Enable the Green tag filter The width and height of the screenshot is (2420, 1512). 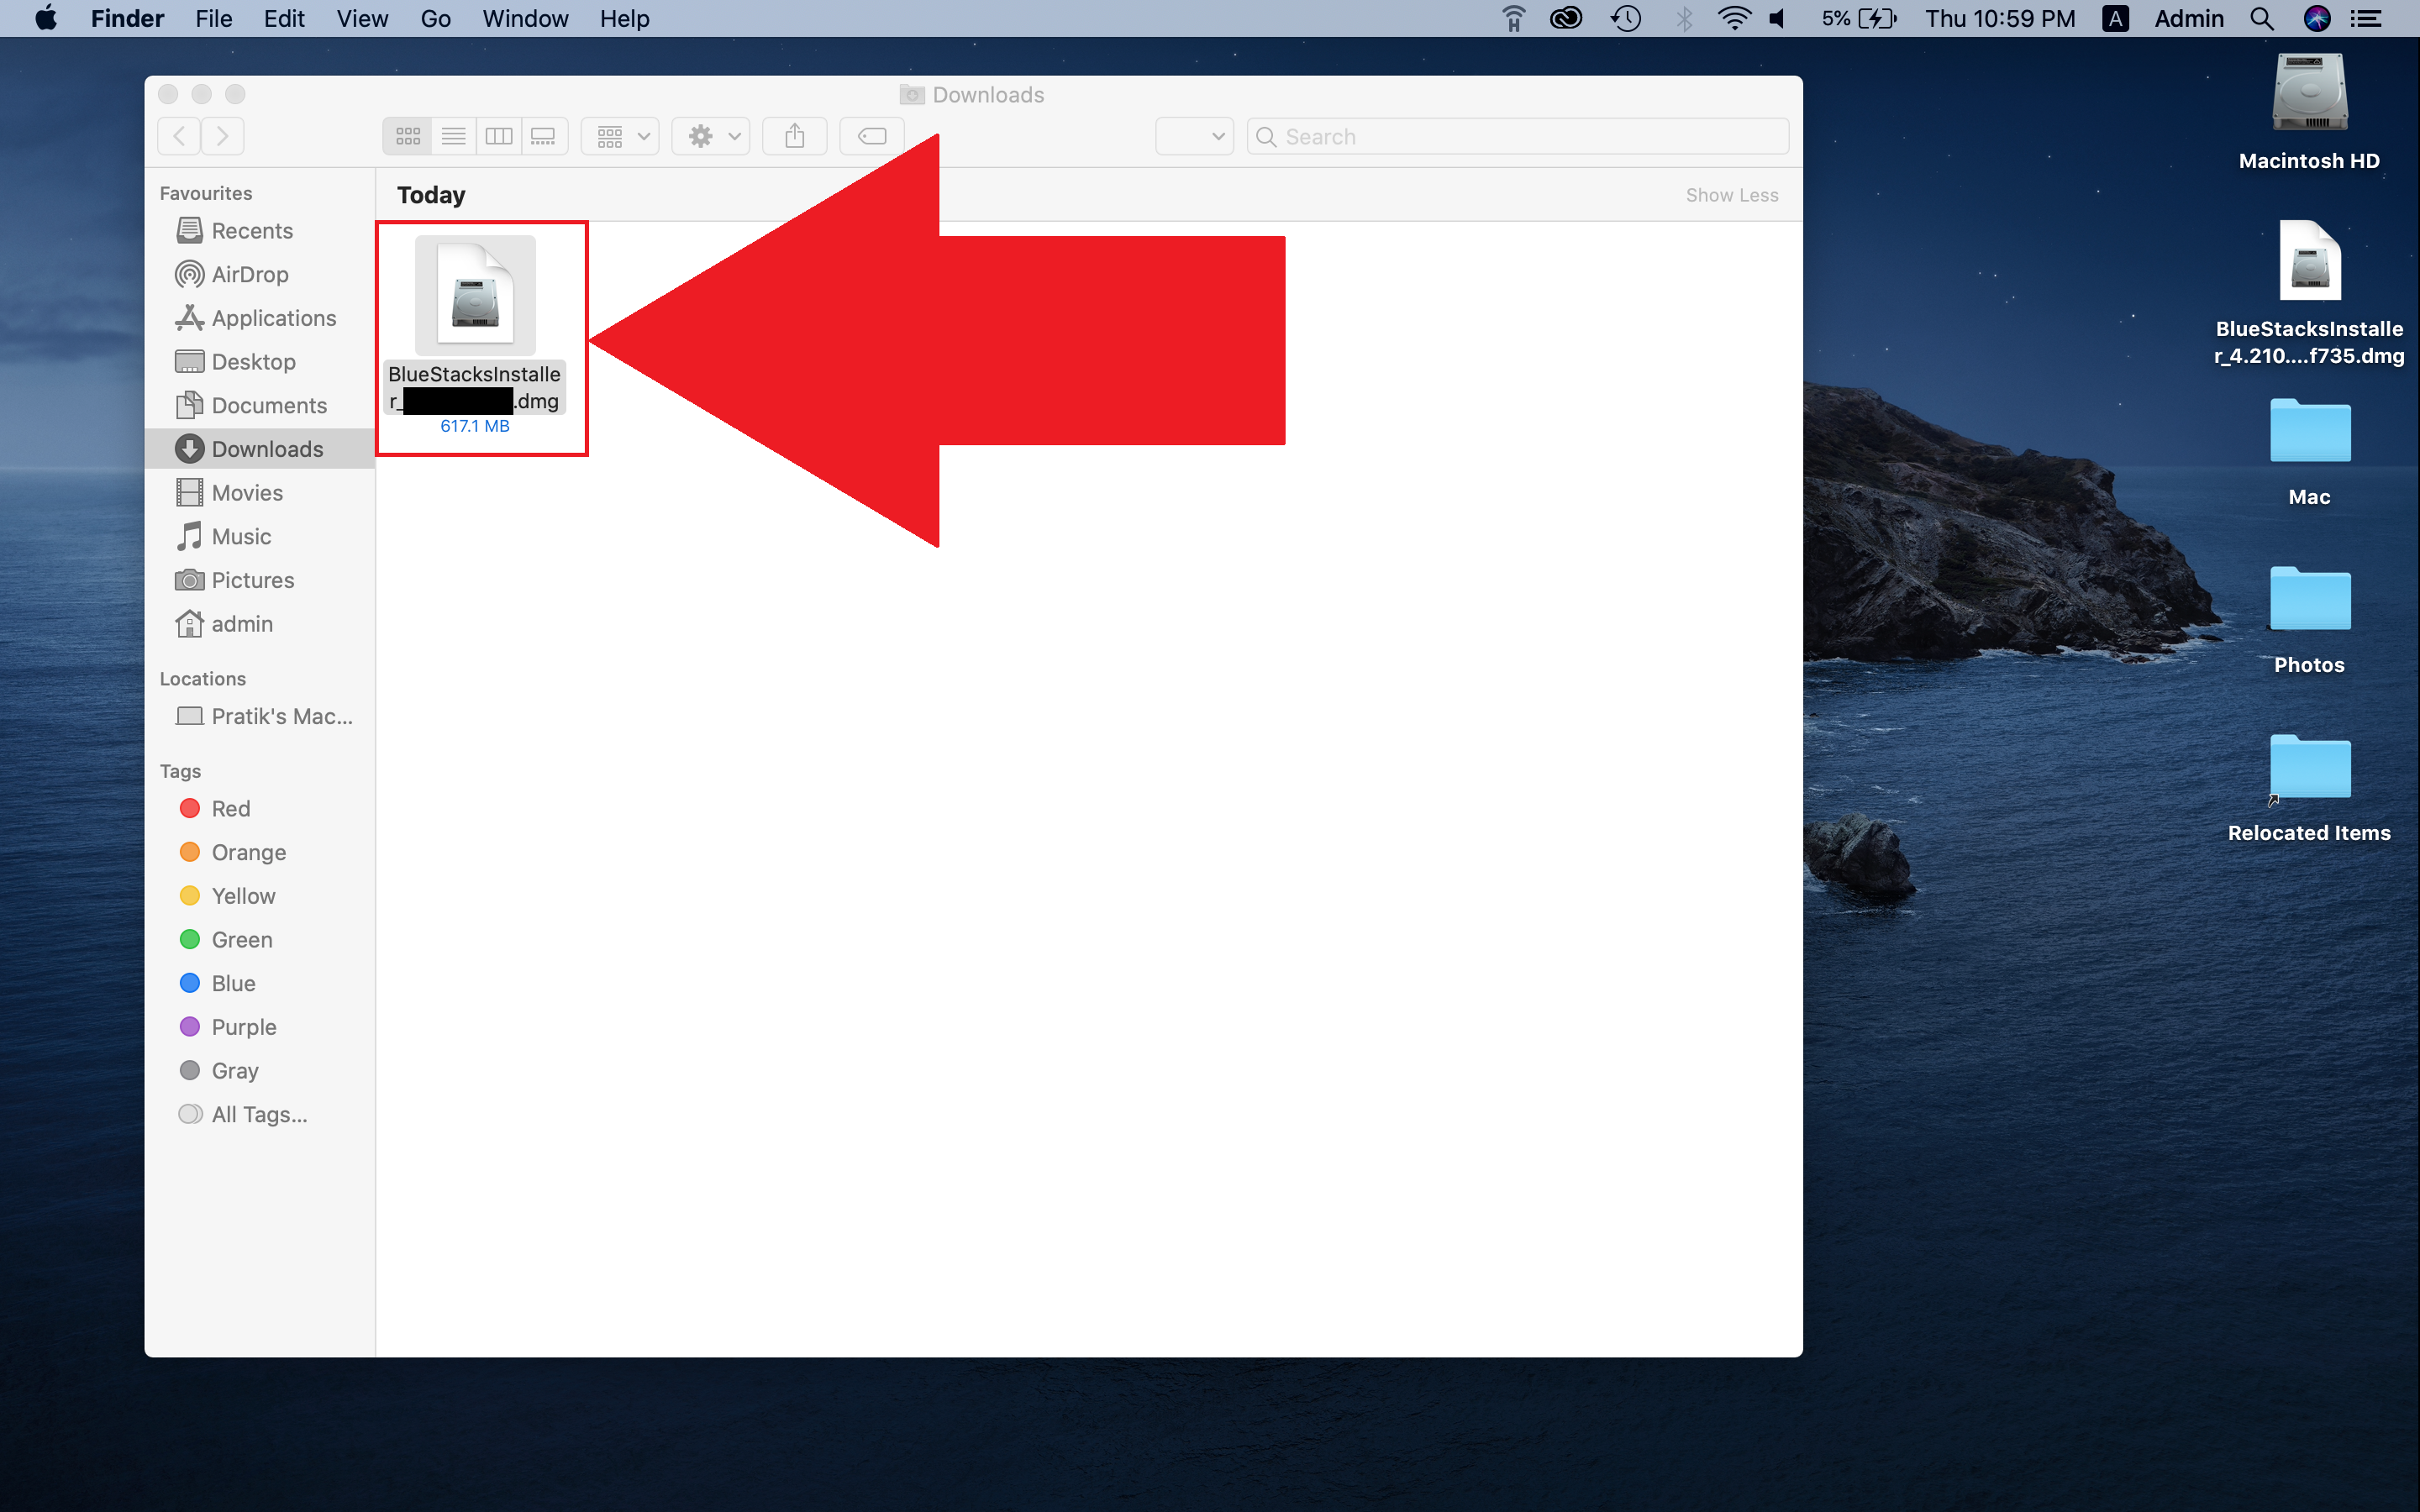coord(242,939)
